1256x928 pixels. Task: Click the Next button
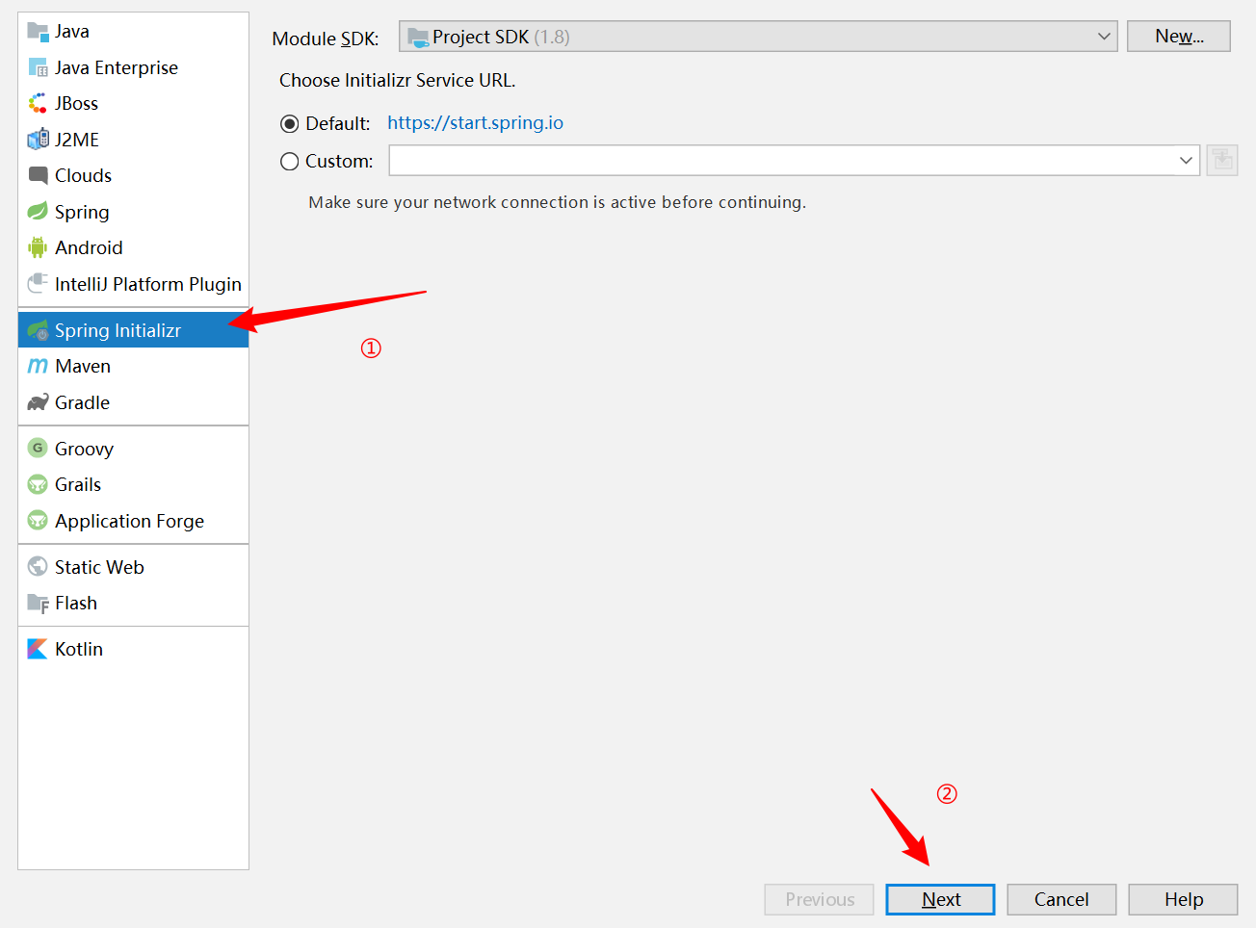[940, 899]
